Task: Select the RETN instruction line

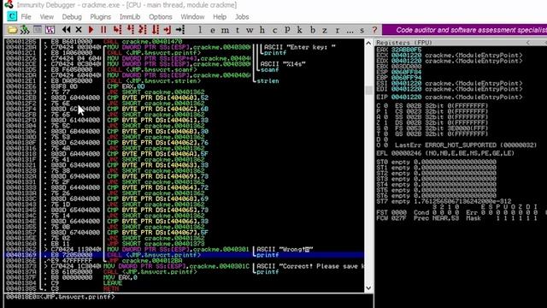Action: pyautogui.click(x=111, y=288)
